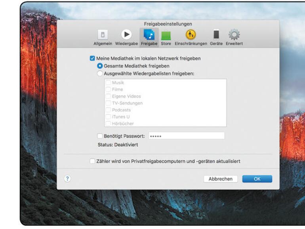The image size is (305, 229).
Task: Open the Erweitert advanced gear pane
Action: click(x=234, y=38)
